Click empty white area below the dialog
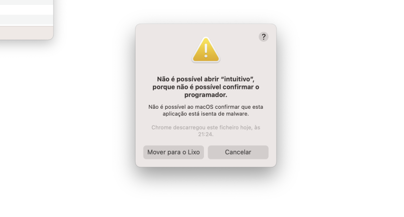Screen dimensions: 404x217 tap(205, 196)
